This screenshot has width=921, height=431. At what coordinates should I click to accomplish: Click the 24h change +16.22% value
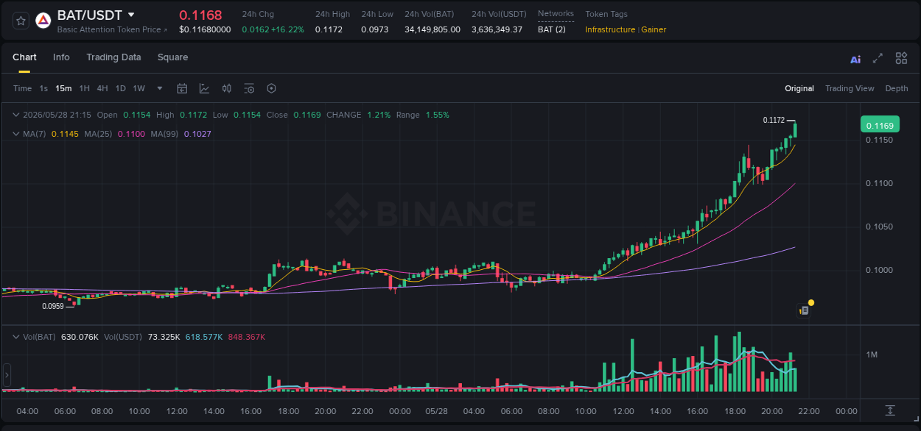point(287,29)
